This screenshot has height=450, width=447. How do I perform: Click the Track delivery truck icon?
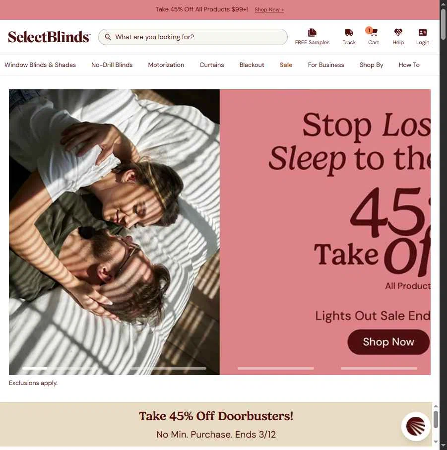point(349,32)
